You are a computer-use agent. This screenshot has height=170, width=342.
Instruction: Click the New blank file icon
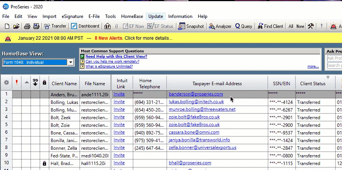click(x=7, y=26)
